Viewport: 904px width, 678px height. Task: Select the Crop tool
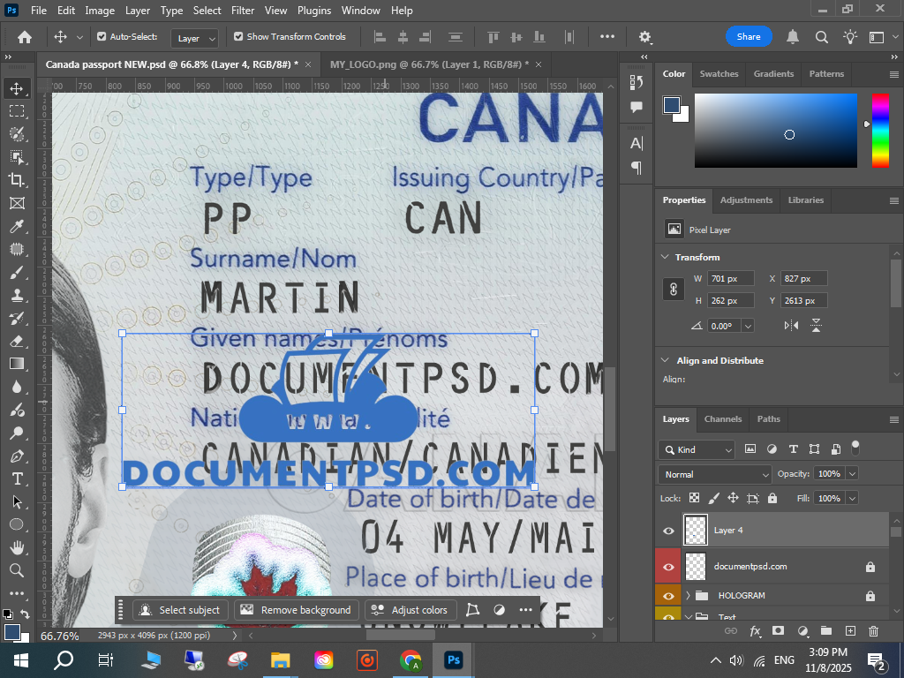pos(16,180)
